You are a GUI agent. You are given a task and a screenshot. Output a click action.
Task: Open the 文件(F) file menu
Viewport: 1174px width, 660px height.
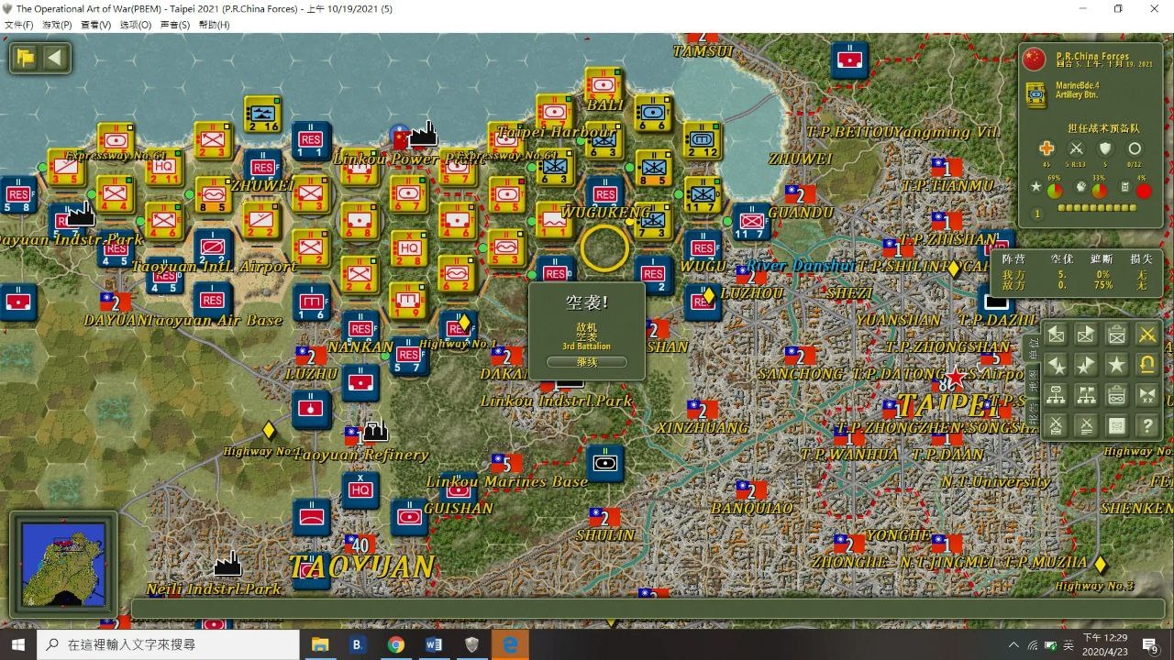(x=18, y=25)
